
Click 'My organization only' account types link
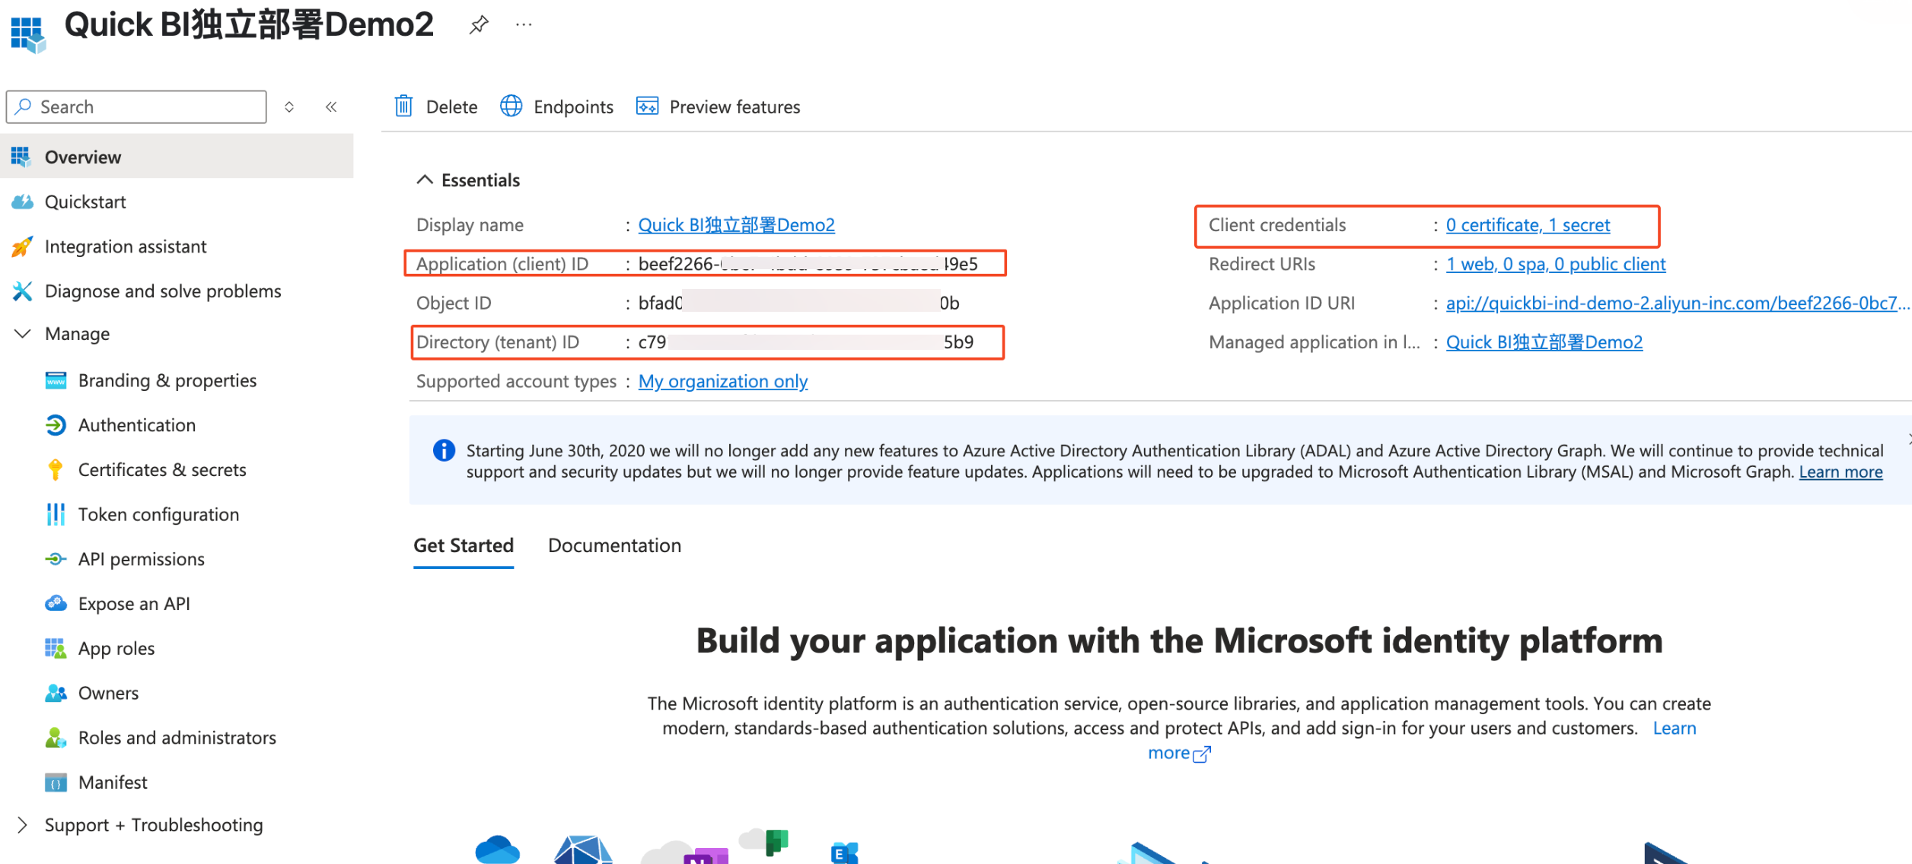click(x=723, y=381)
